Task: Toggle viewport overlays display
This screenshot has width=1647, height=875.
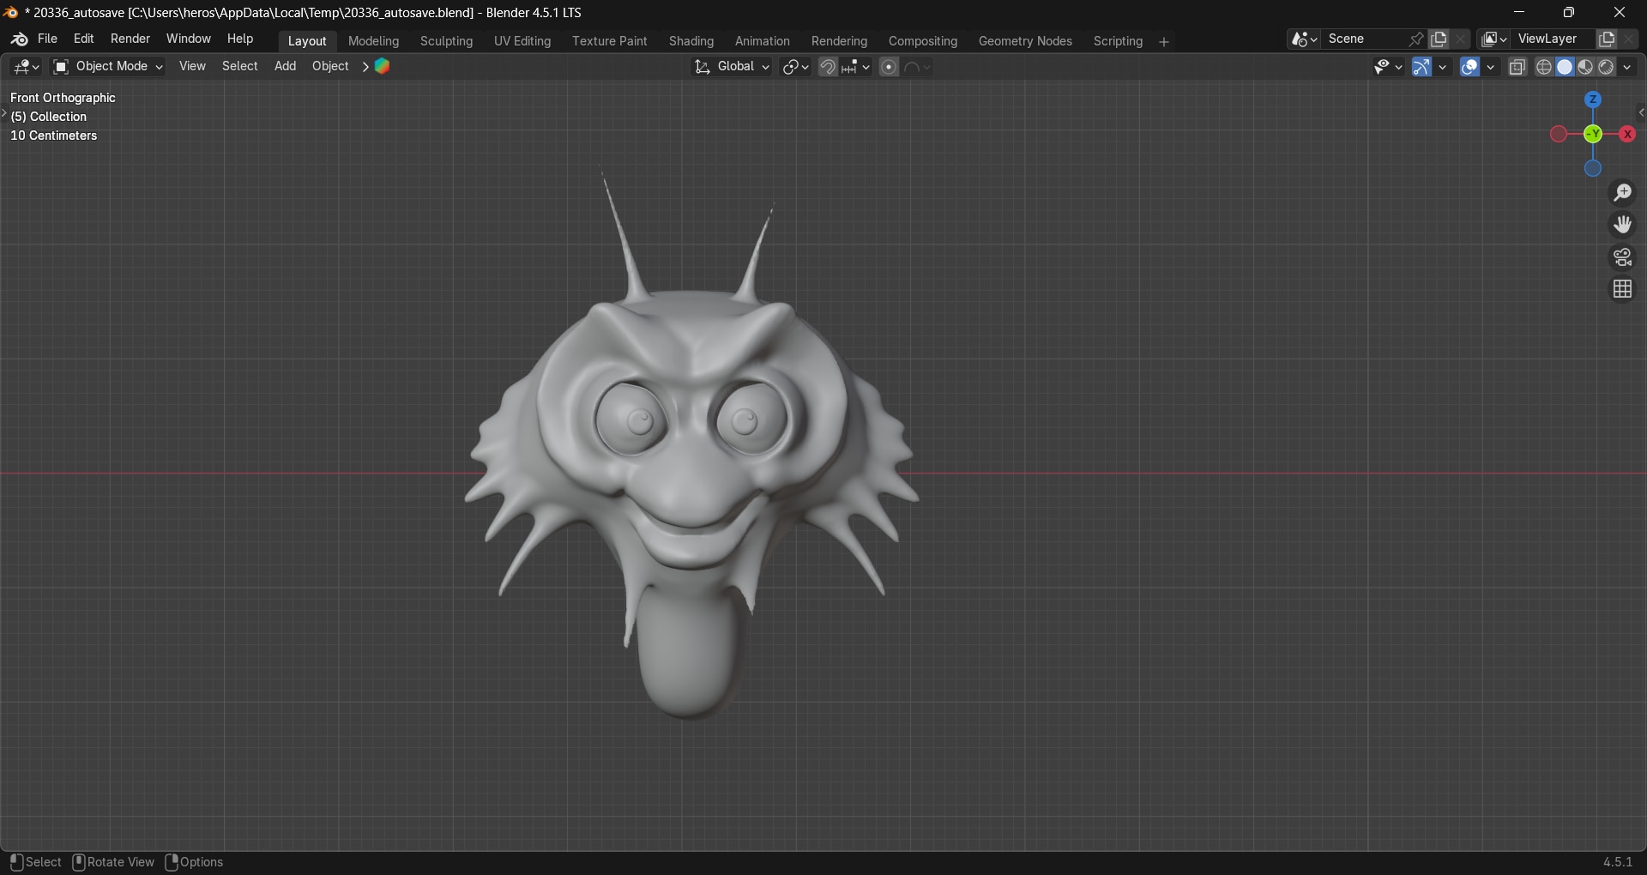Action: pyautogui.click(x=1470, y=67)
